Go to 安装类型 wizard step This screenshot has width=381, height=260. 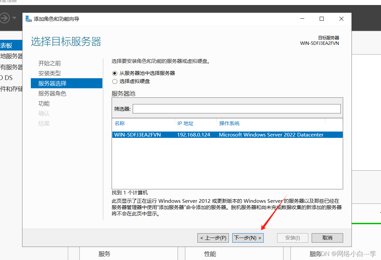tap(50, 73)
